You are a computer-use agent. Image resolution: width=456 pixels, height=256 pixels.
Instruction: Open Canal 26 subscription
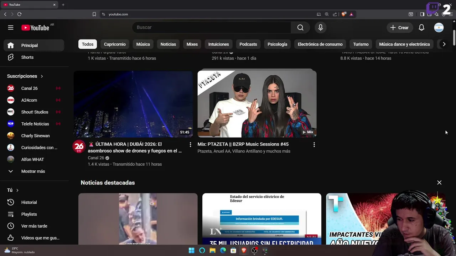point(34,88)
